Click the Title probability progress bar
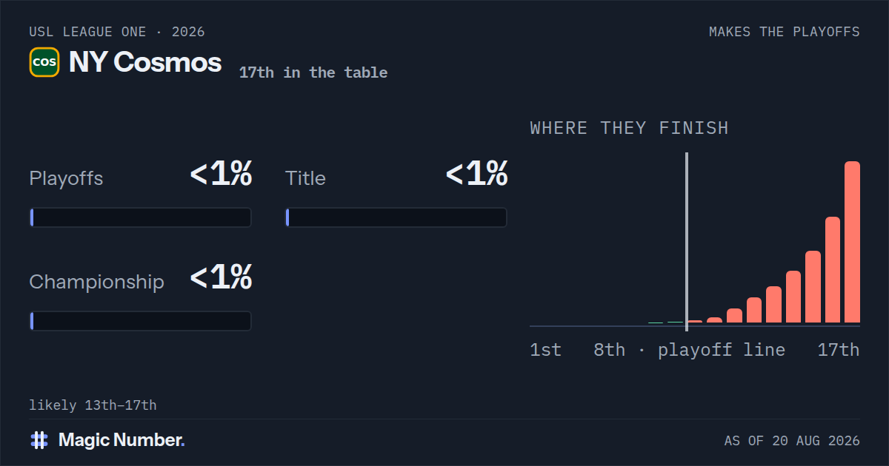The image size is (889, 466). coord(396,217)
